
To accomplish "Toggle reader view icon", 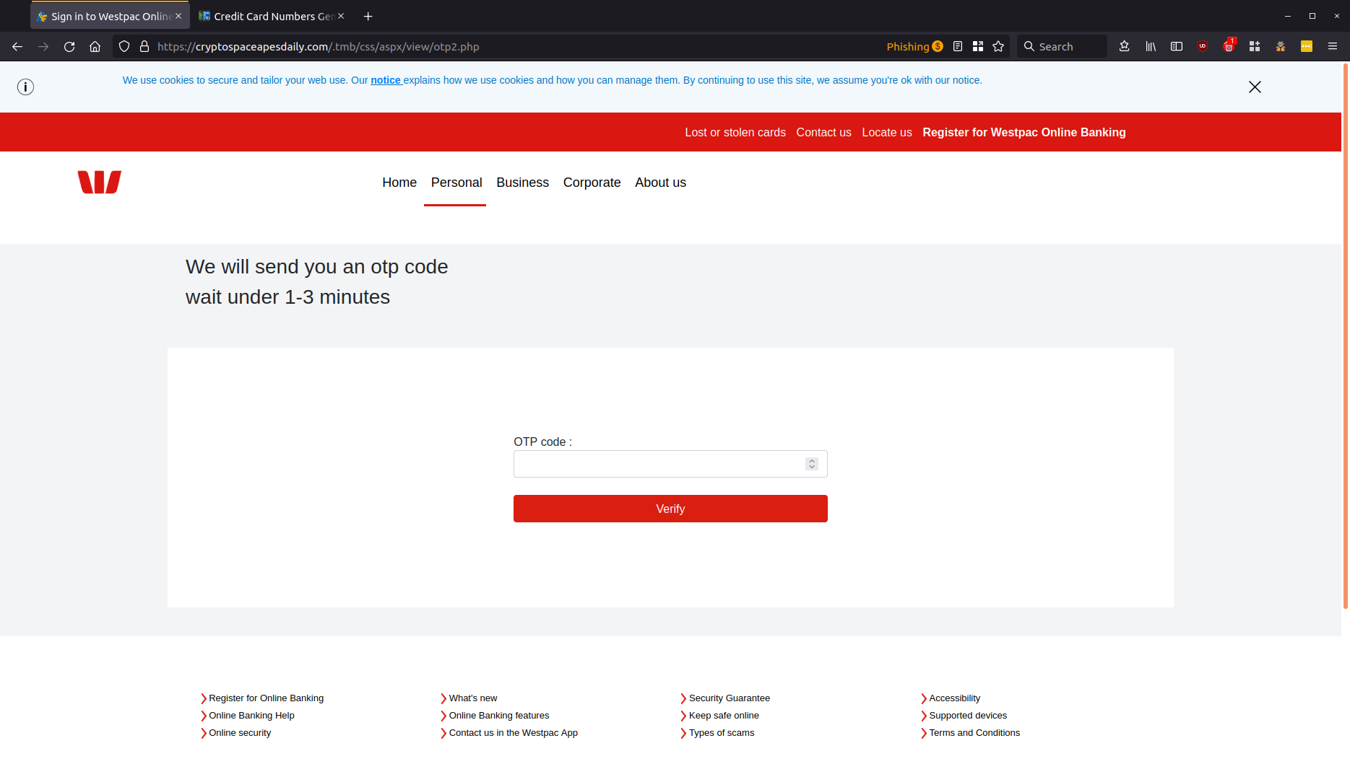I will (958, 47).
